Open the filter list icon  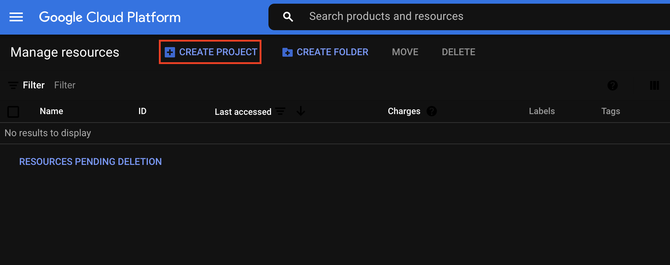click(x=13, y=85)
